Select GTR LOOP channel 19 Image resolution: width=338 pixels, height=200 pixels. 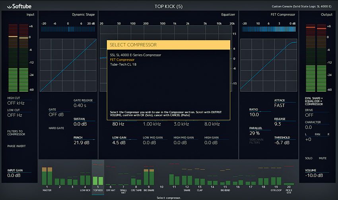tap(276, 180)
